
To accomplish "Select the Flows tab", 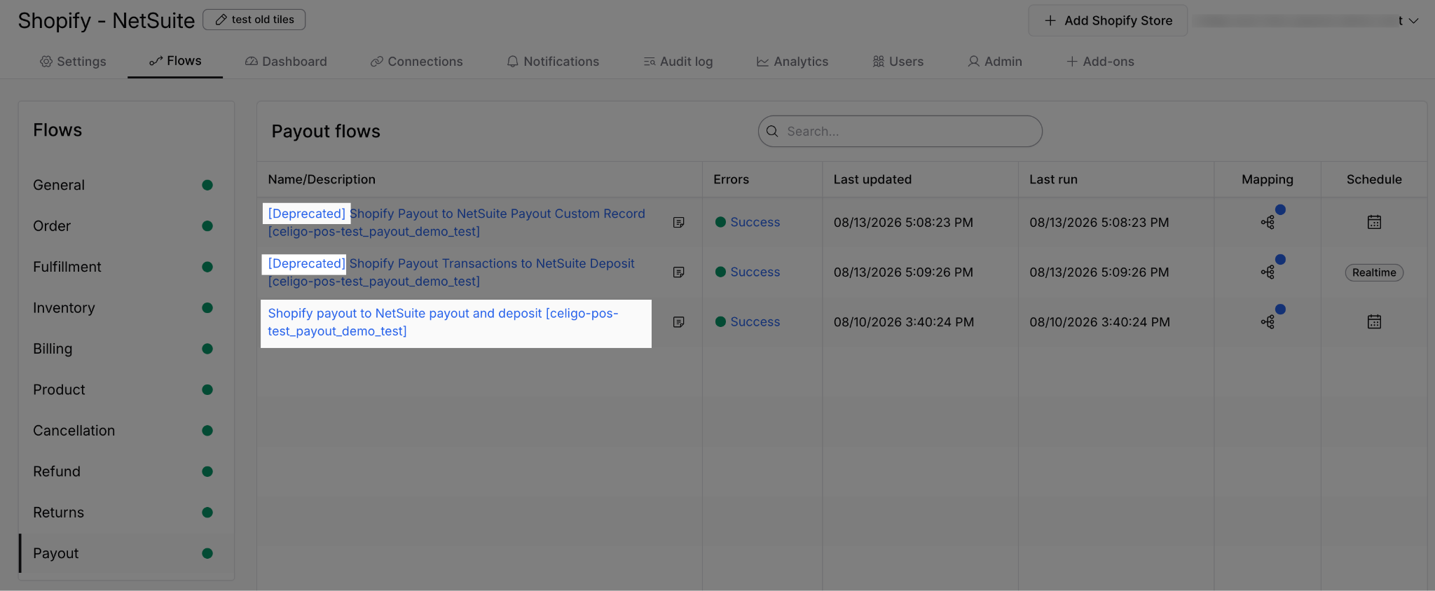I will (175, 61).
